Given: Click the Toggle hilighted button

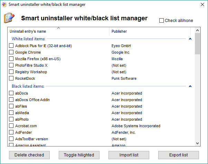Looking at the screenshot, I should pyautogui.click(x=79, y=155).
